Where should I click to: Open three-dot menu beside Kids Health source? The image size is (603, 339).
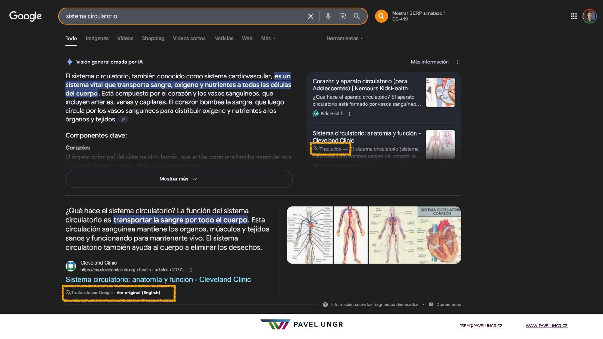pyautogui.click(x=349, y=114)
